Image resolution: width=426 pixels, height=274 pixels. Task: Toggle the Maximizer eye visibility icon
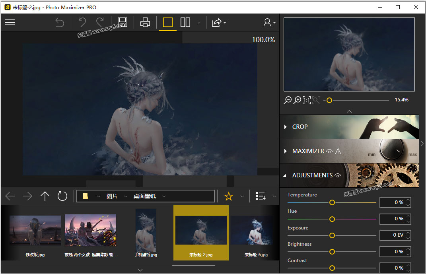[329, 151]
